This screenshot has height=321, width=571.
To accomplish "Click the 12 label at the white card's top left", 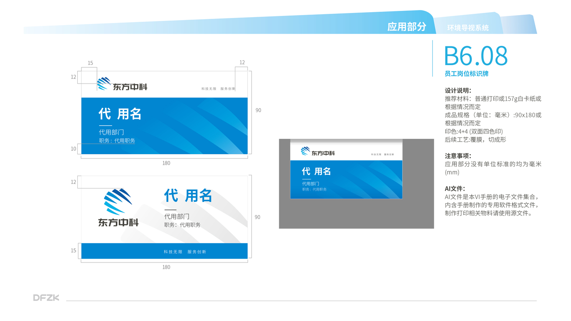I will (x=74, y=182).
